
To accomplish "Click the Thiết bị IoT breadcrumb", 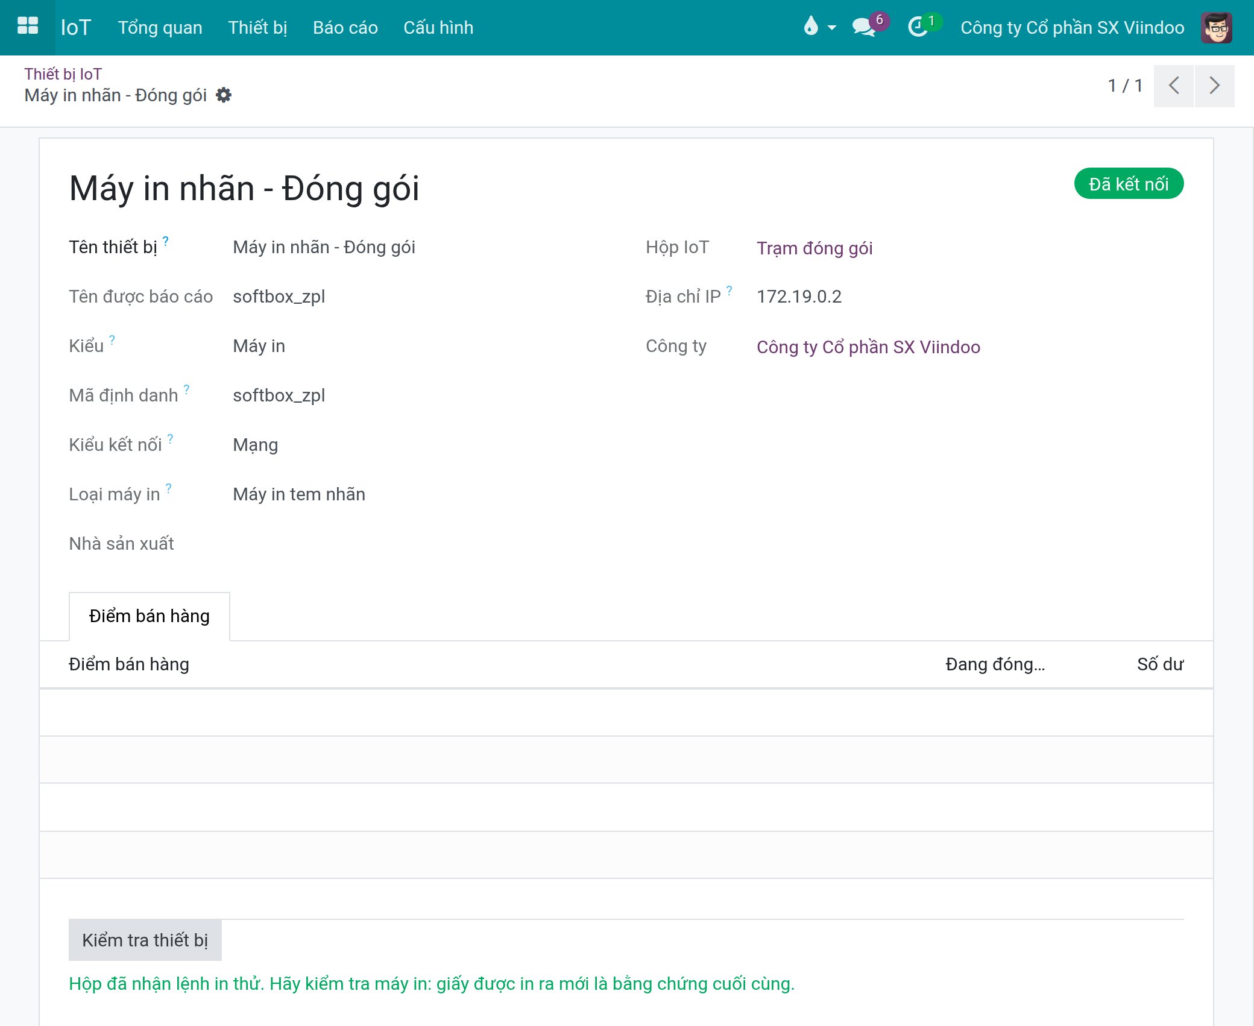I will coord(63,74).
